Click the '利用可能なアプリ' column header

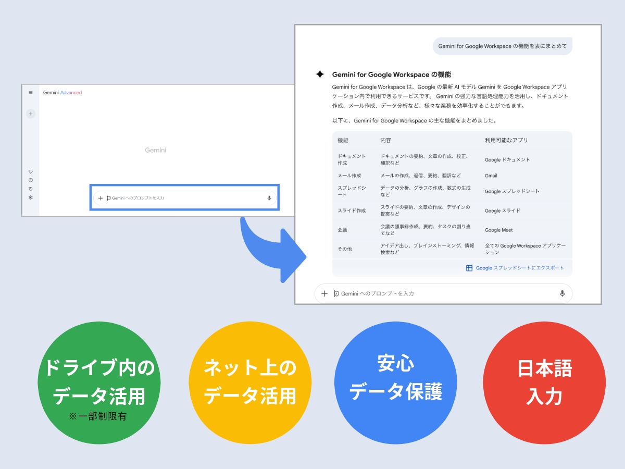click(x=506, y=140)
